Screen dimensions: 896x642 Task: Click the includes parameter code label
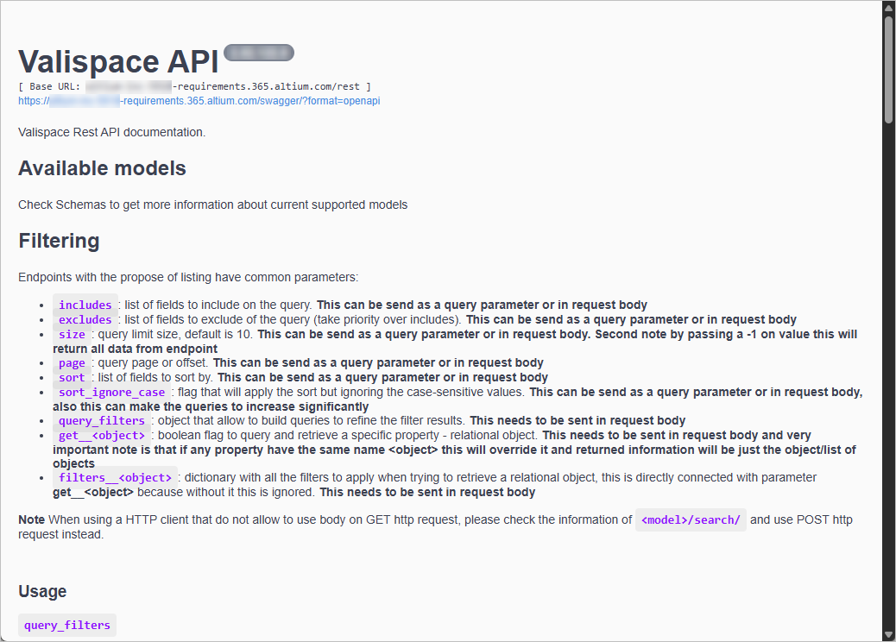(x=85, y=305)
